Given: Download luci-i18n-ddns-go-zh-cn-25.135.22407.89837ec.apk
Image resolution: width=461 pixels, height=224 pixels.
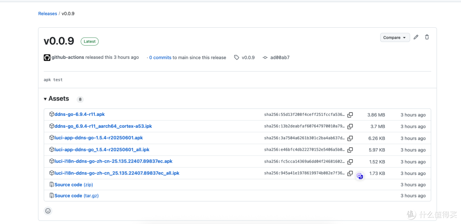Looking at the screenshot, I should (x=114, y=161).
